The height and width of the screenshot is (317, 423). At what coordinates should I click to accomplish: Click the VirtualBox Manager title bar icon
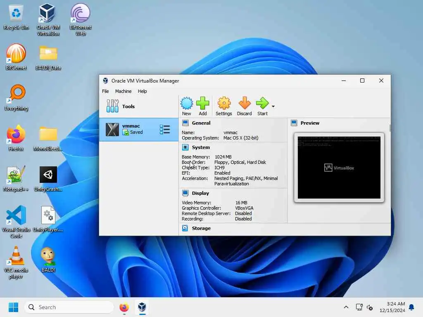pyautogui.click(x=105, y=80)
